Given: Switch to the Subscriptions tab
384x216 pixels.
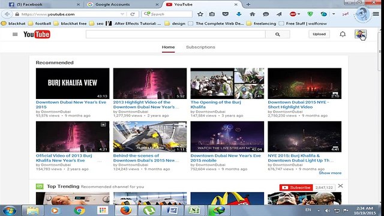Looking at the screenshot, I should [x=200, y=47].
